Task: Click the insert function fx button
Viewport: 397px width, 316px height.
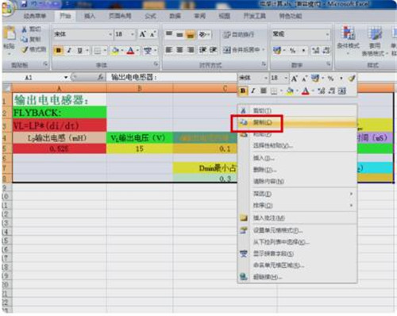Action: [100, 77]
